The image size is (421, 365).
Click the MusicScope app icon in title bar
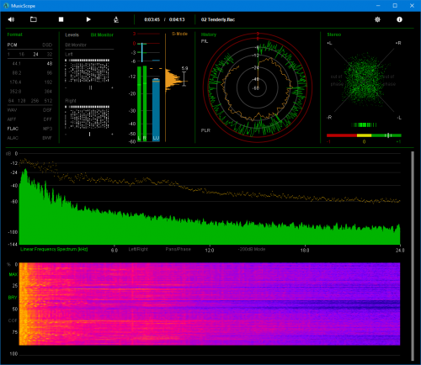(6, 5)
